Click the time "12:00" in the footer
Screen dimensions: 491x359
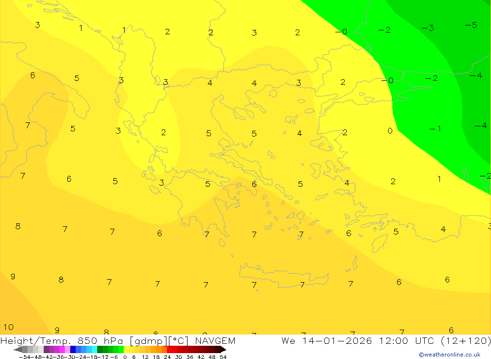(394, 340)
